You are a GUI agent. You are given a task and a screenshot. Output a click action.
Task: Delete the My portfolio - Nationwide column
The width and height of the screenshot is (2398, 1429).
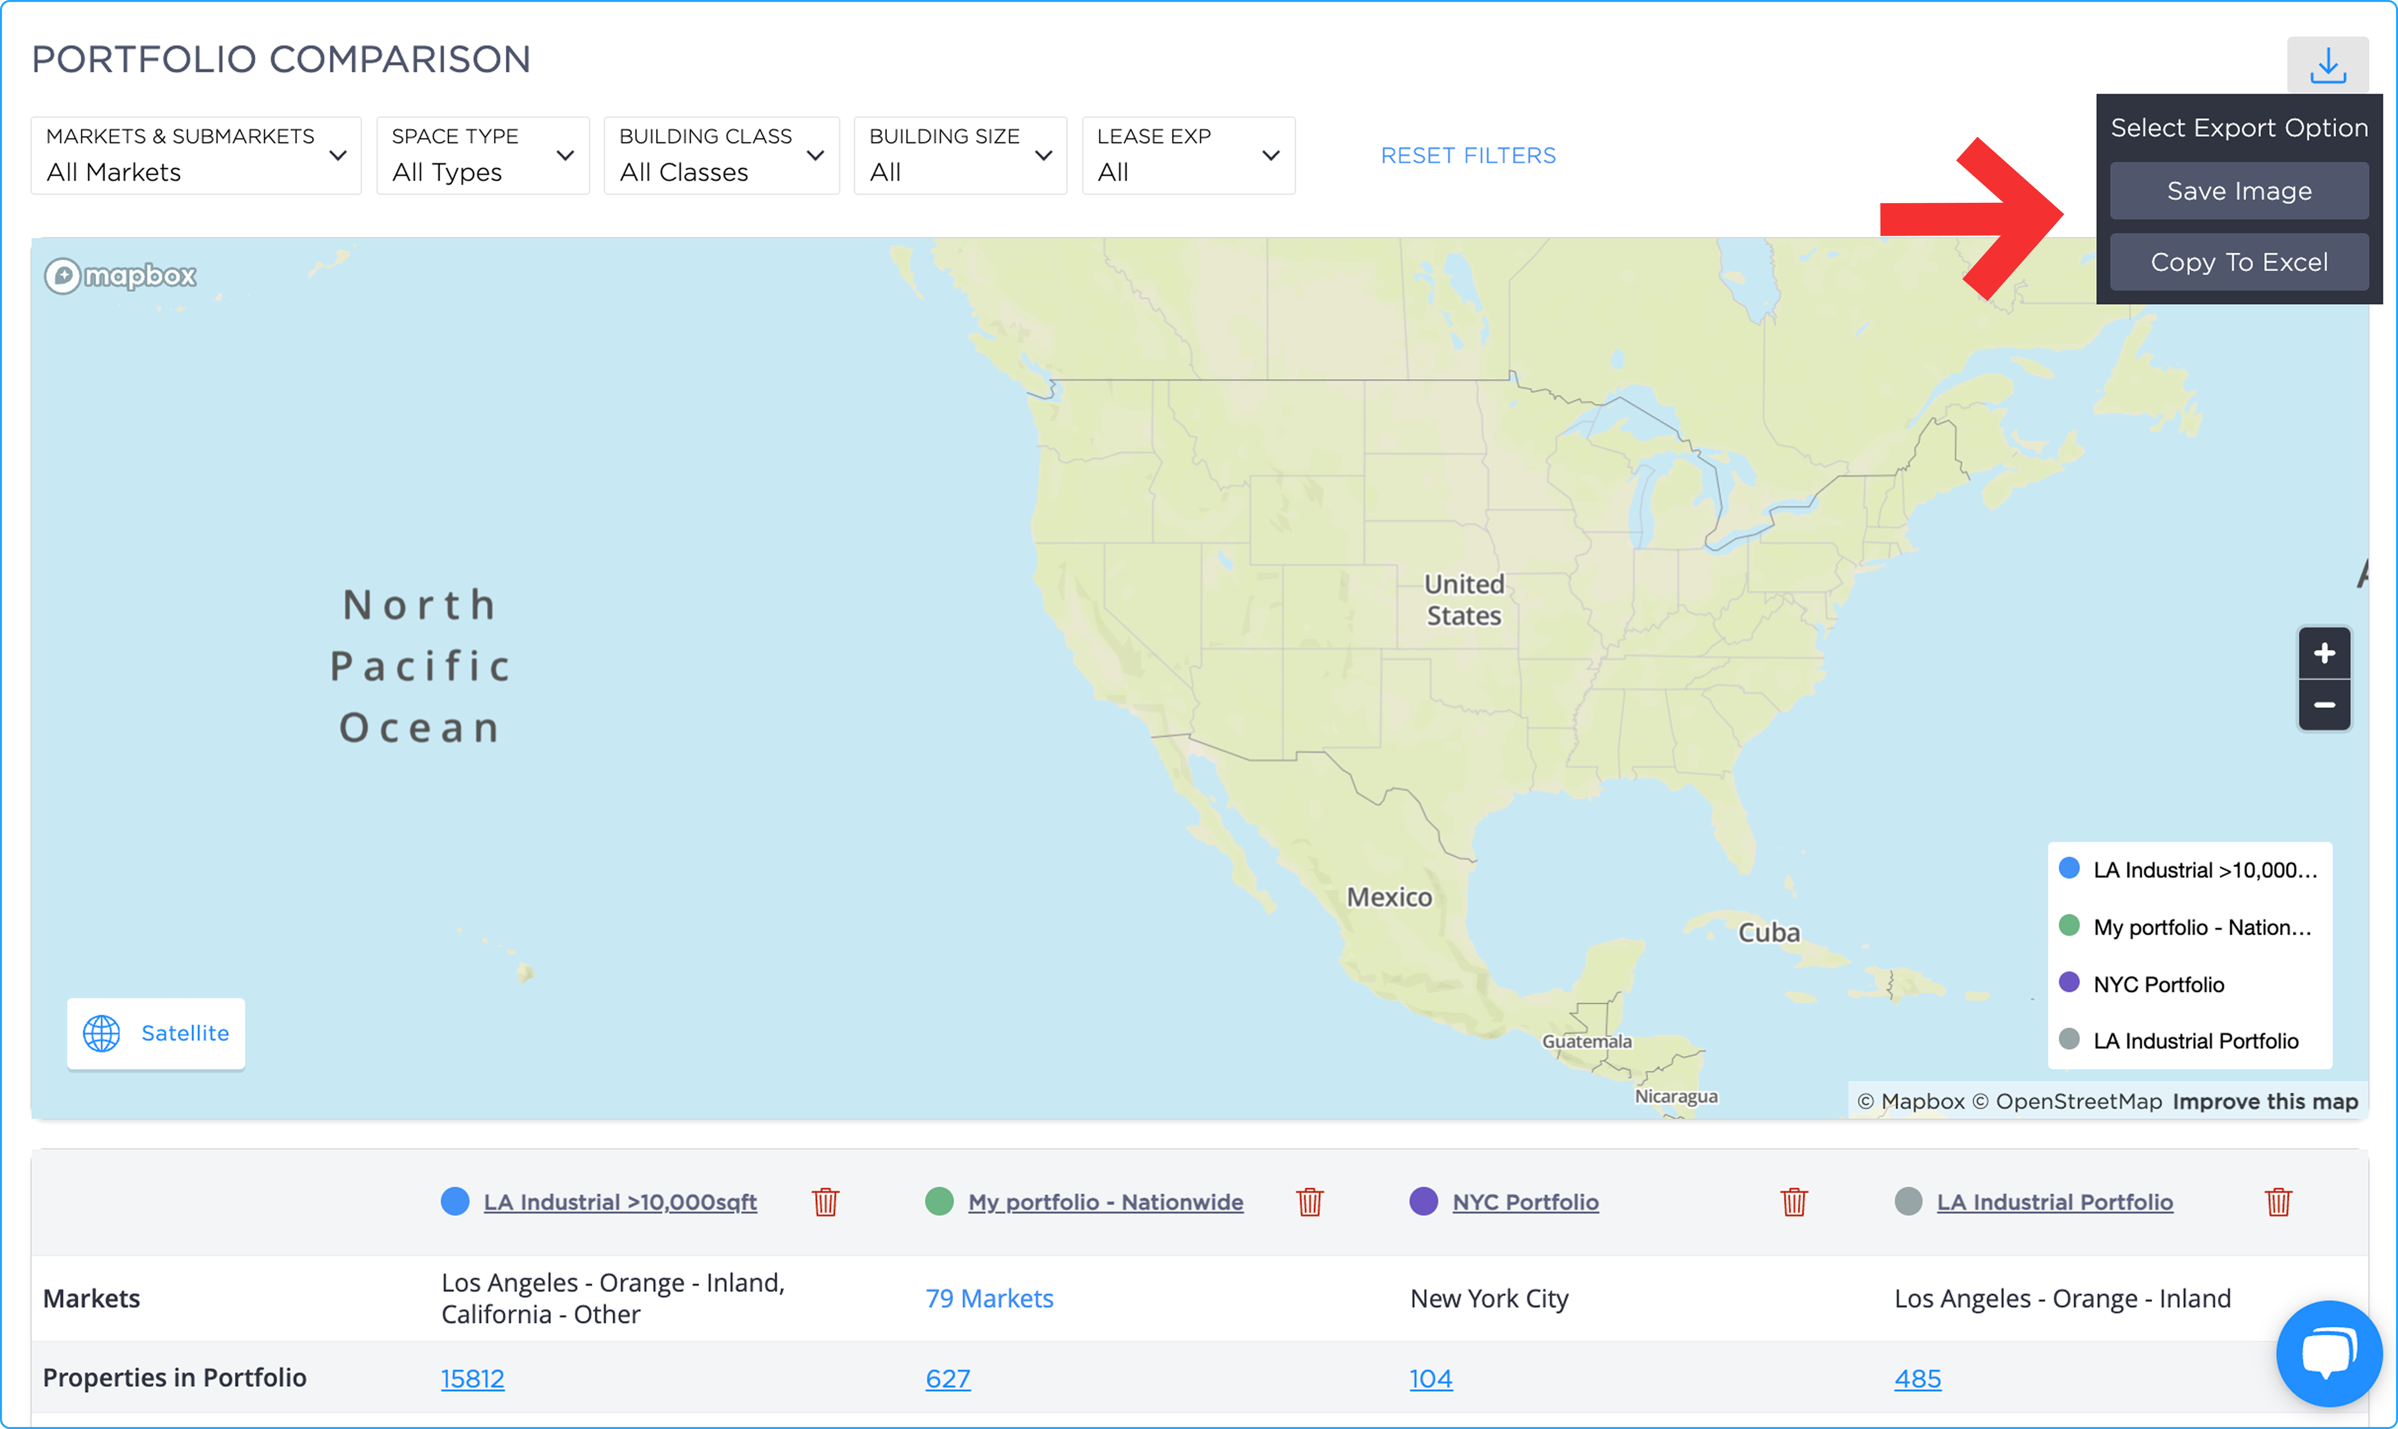point(1310,1202)
